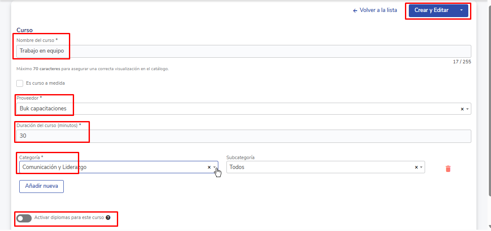Check the 'Es curso a medida' checkbox
Screen dimensions: 491x231
click(20, 83)
